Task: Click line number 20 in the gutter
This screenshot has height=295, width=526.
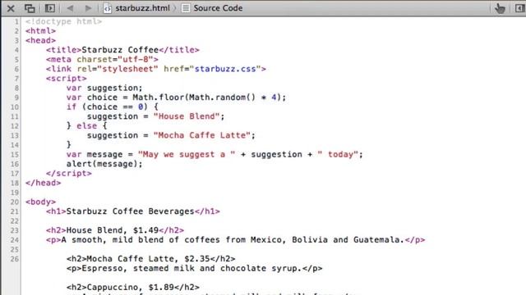Action: pos(15,202)
